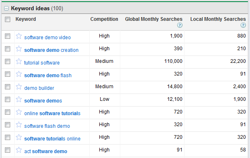
Task: Click Medium competition for 'tutorial software'
Action: 104,61
